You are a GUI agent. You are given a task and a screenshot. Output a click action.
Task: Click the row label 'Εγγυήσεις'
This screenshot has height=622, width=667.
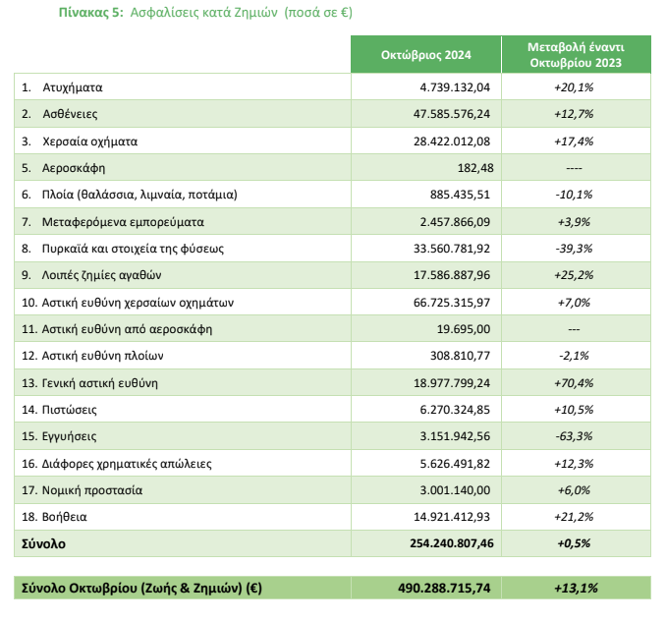69,436
